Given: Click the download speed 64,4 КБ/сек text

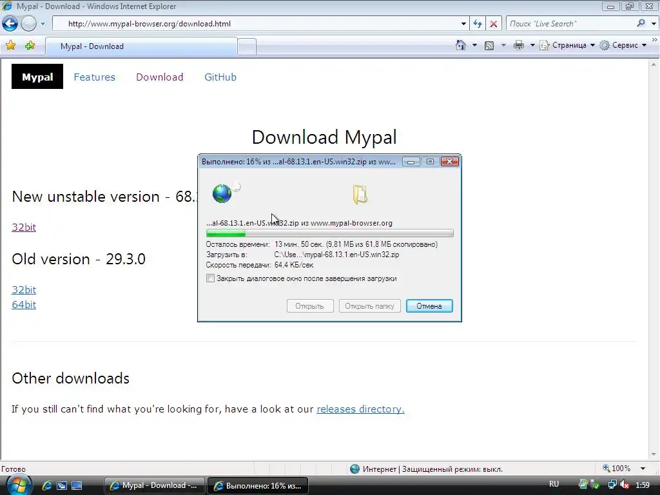Looking at the screenshot, I should pyautogui.click(x=294, y=265).
